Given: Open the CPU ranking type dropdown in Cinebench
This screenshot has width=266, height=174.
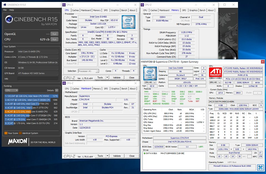Looking at the screenshot, I should click(11, 90).
